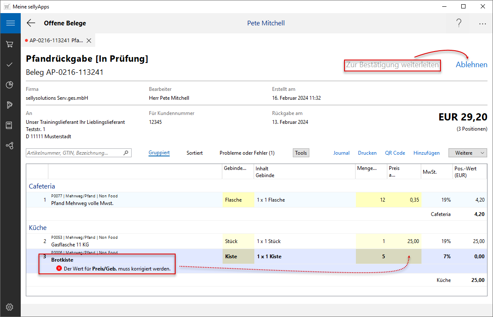Click the Ablehnen link

click(471, 65)
